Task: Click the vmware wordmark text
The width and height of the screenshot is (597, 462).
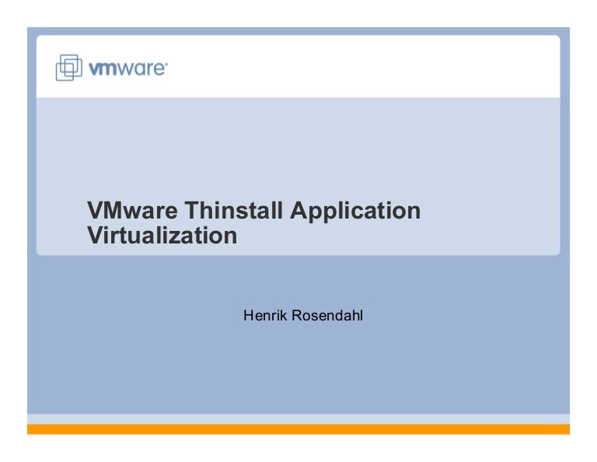Action: click(128, 68)
